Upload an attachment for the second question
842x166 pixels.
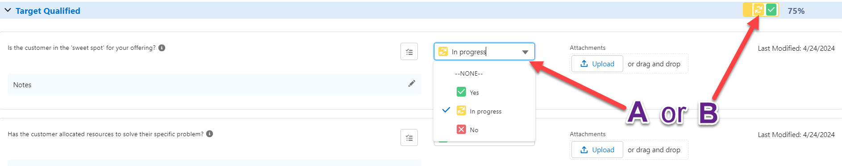(x=597, y=150)
